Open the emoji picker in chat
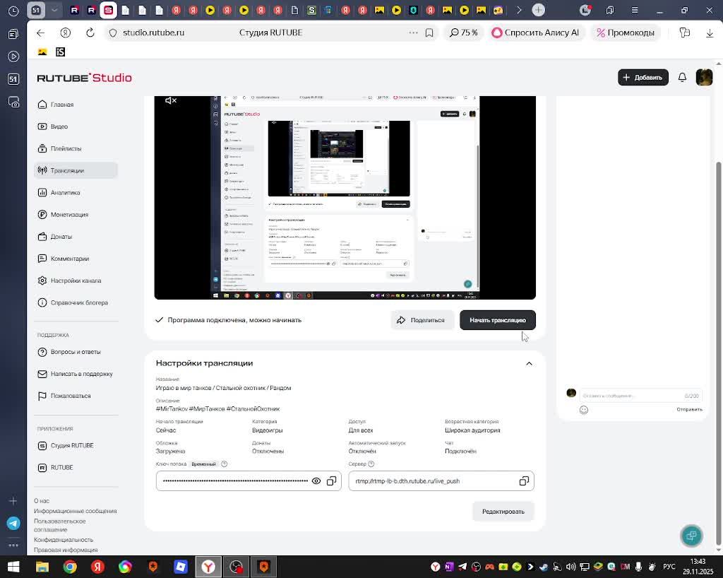 584,410
